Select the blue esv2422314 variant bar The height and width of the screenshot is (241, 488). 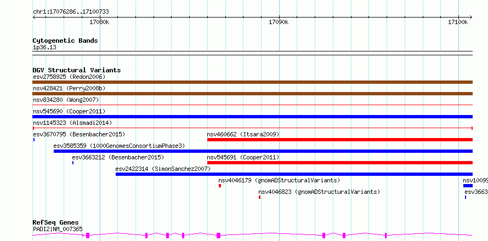coord(294,174)
